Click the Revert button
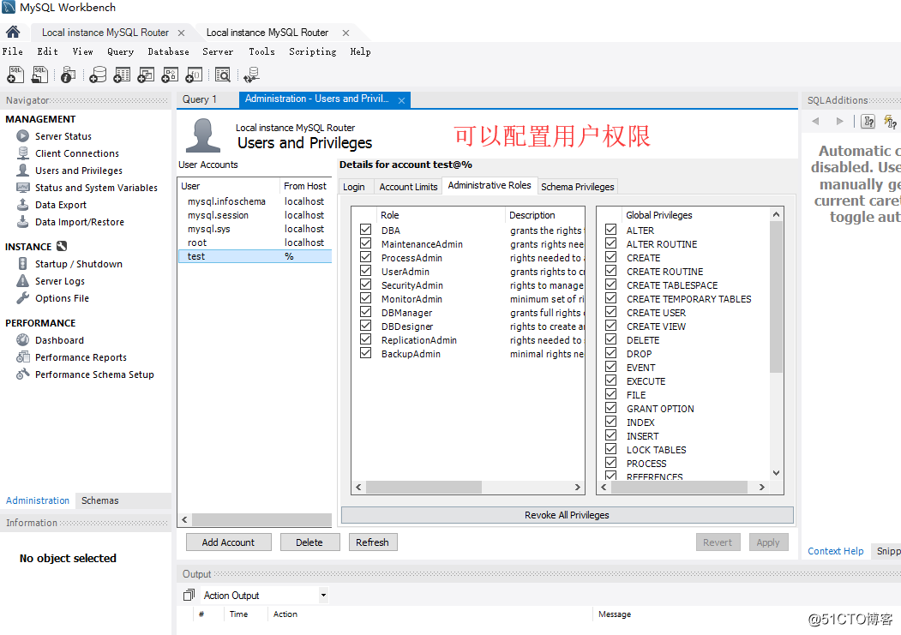The width and height of the screenshot is (901, 635). pos(718,542)
